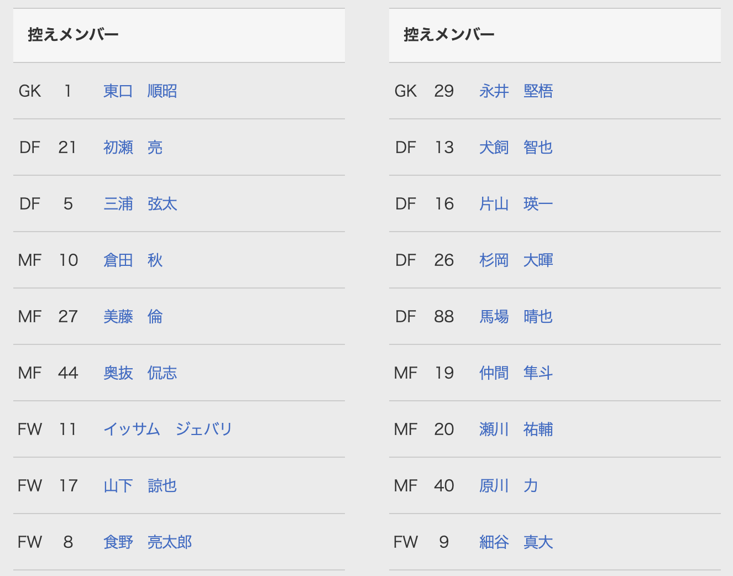Click forward link 細谷 真大
Viewport: 733px width, 576px height.
tap(516, 542)
